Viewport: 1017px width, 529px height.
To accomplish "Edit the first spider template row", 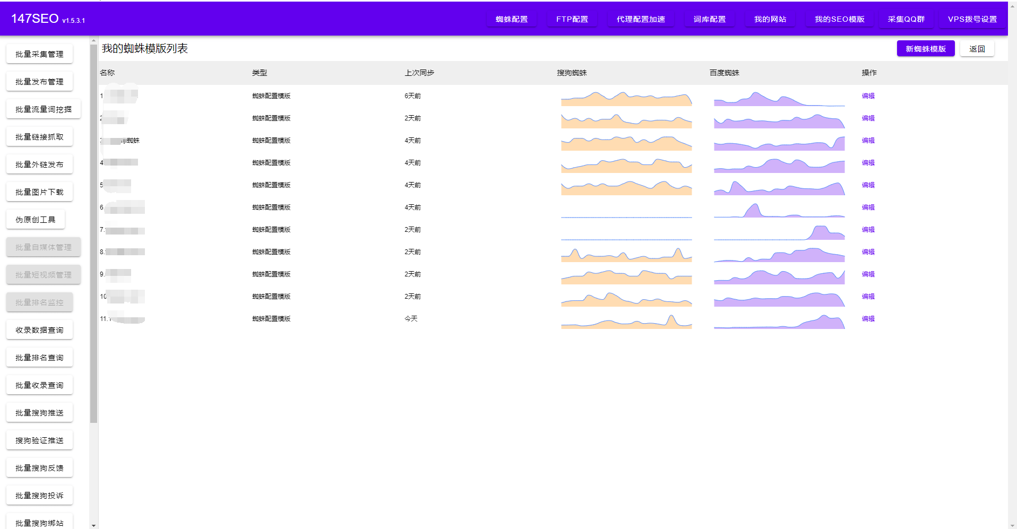I will pos(868,96).
